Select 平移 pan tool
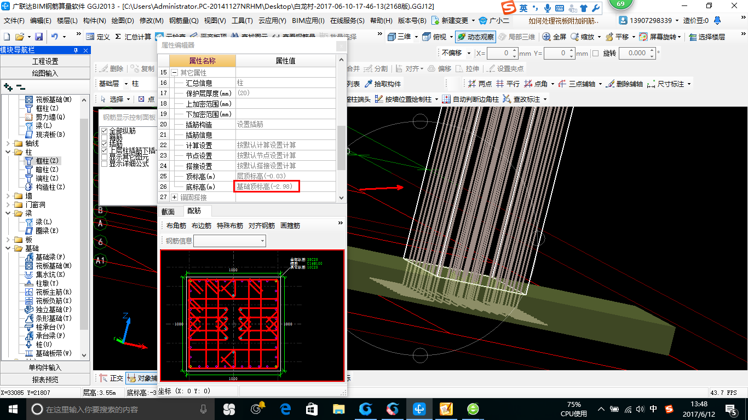Image resolution: width=748 pixels, height=420 pixels. pyautogui.click(x=617, y=37)
